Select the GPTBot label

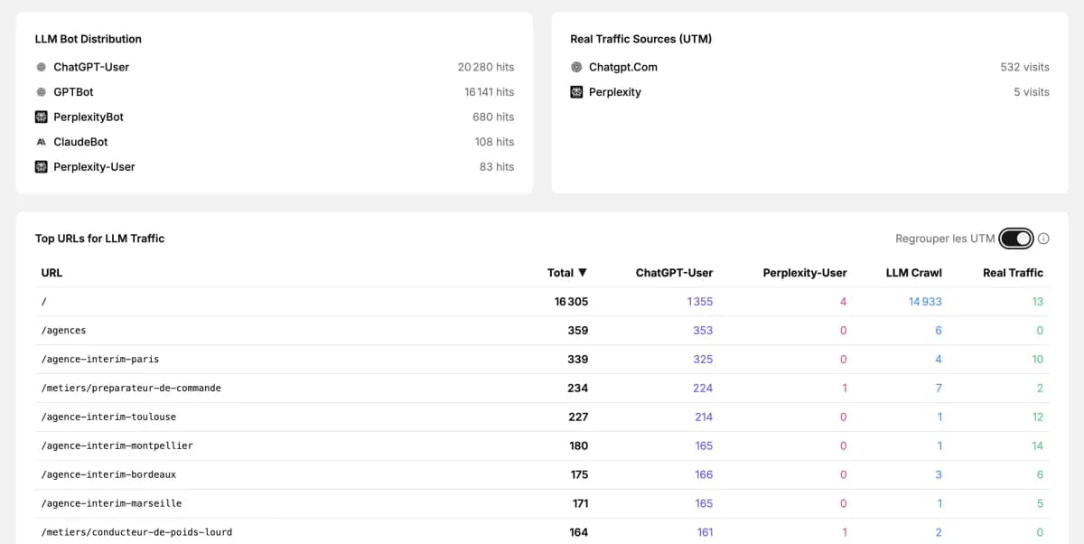[73, 92]
